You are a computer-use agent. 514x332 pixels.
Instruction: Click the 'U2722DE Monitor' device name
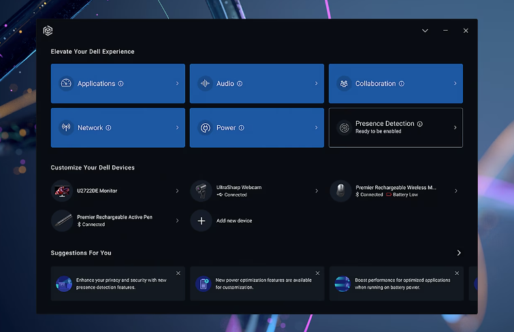click(97, 190)
